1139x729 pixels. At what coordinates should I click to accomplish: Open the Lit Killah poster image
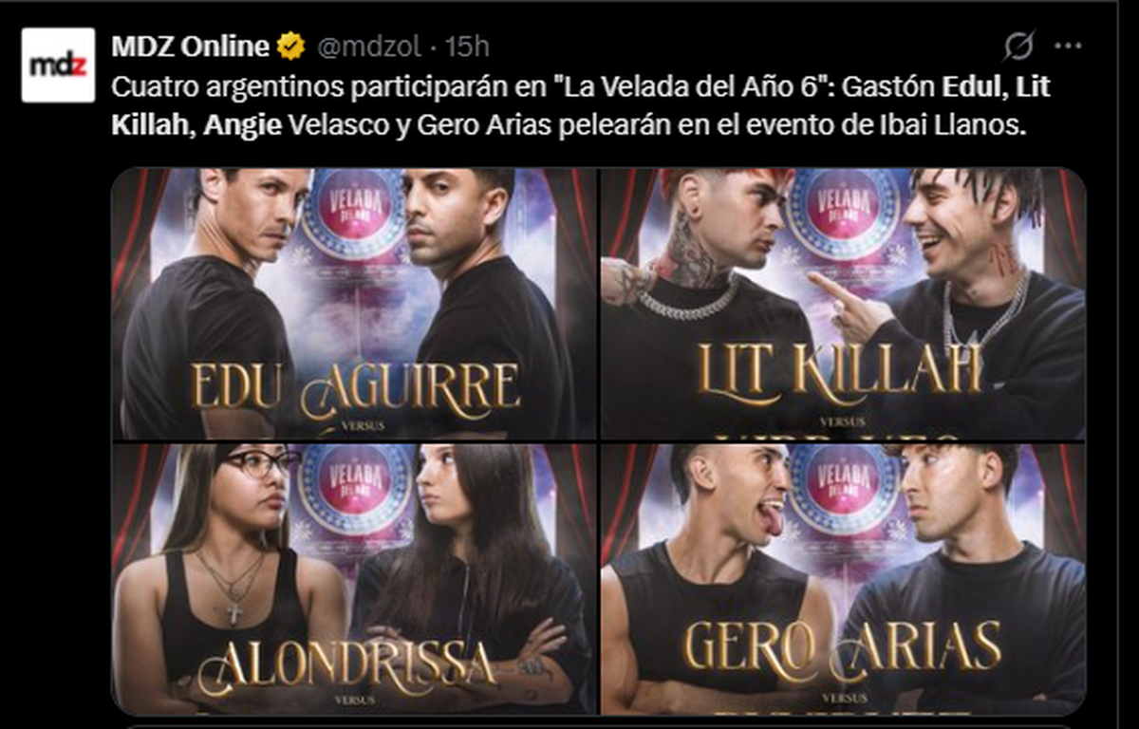point(842,304)
